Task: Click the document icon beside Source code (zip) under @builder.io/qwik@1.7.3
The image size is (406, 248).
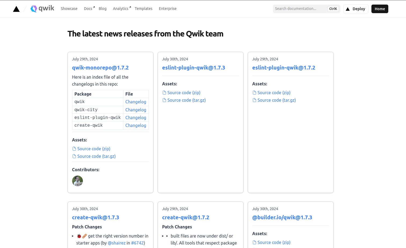Action: pyautogui.click(x=254, y=242)
